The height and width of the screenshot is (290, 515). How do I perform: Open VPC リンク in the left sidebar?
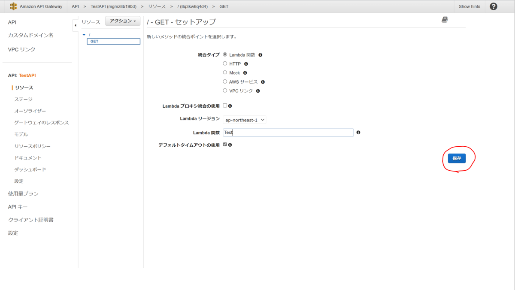21,49
